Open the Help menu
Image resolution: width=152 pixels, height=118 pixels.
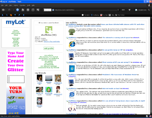point(33,5)
